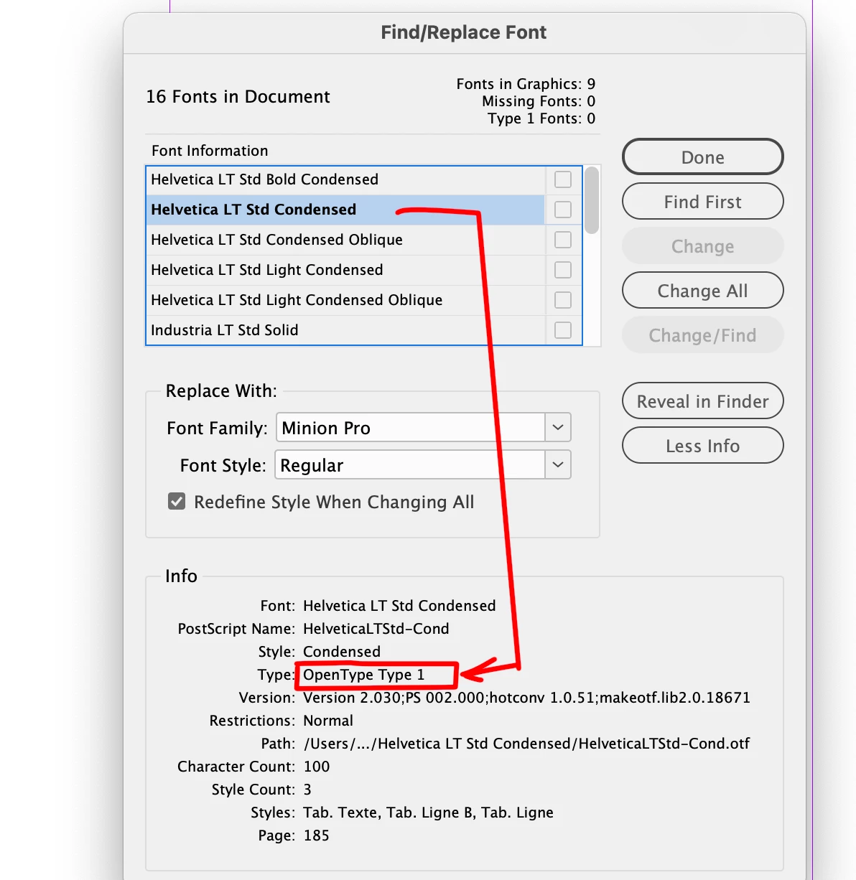Click the Version 2.030 info text
Screen dimensions: 856x880
(x=526, y=698)
